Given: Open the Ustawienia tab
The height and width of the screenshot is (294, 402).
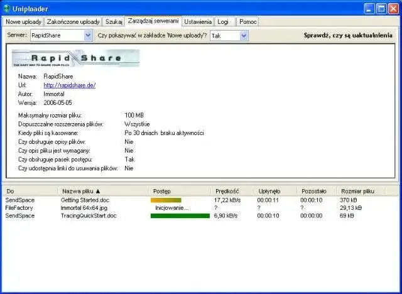Looking at the screenshot, I should click(x=198, y=22).
